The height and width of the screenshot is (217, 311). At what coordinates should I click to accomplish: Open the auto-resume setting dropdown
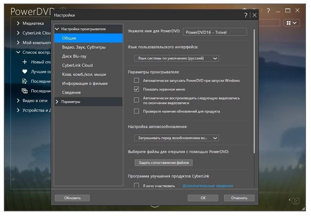(x=177, y=138)
